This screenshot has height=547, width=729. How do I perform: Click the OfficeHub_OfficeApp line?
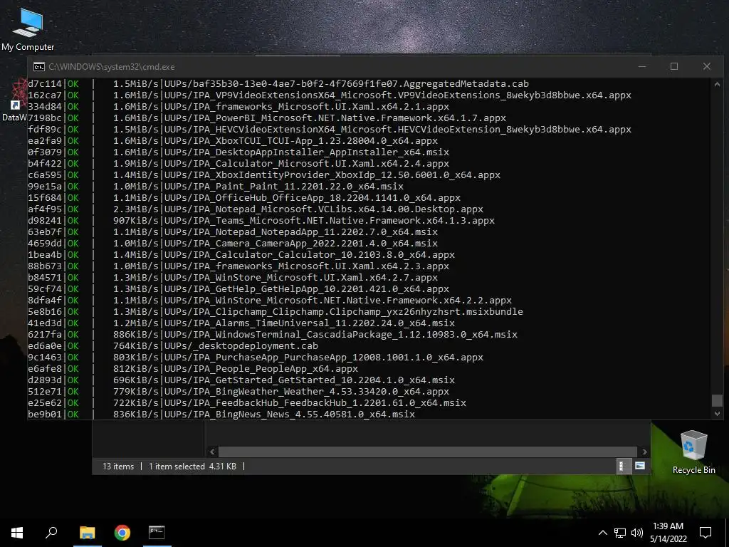click(244, 198)
